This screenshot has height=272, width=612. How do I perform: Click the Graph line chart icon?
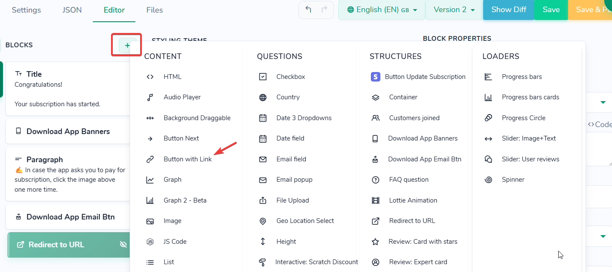click(x=150, y=180)
